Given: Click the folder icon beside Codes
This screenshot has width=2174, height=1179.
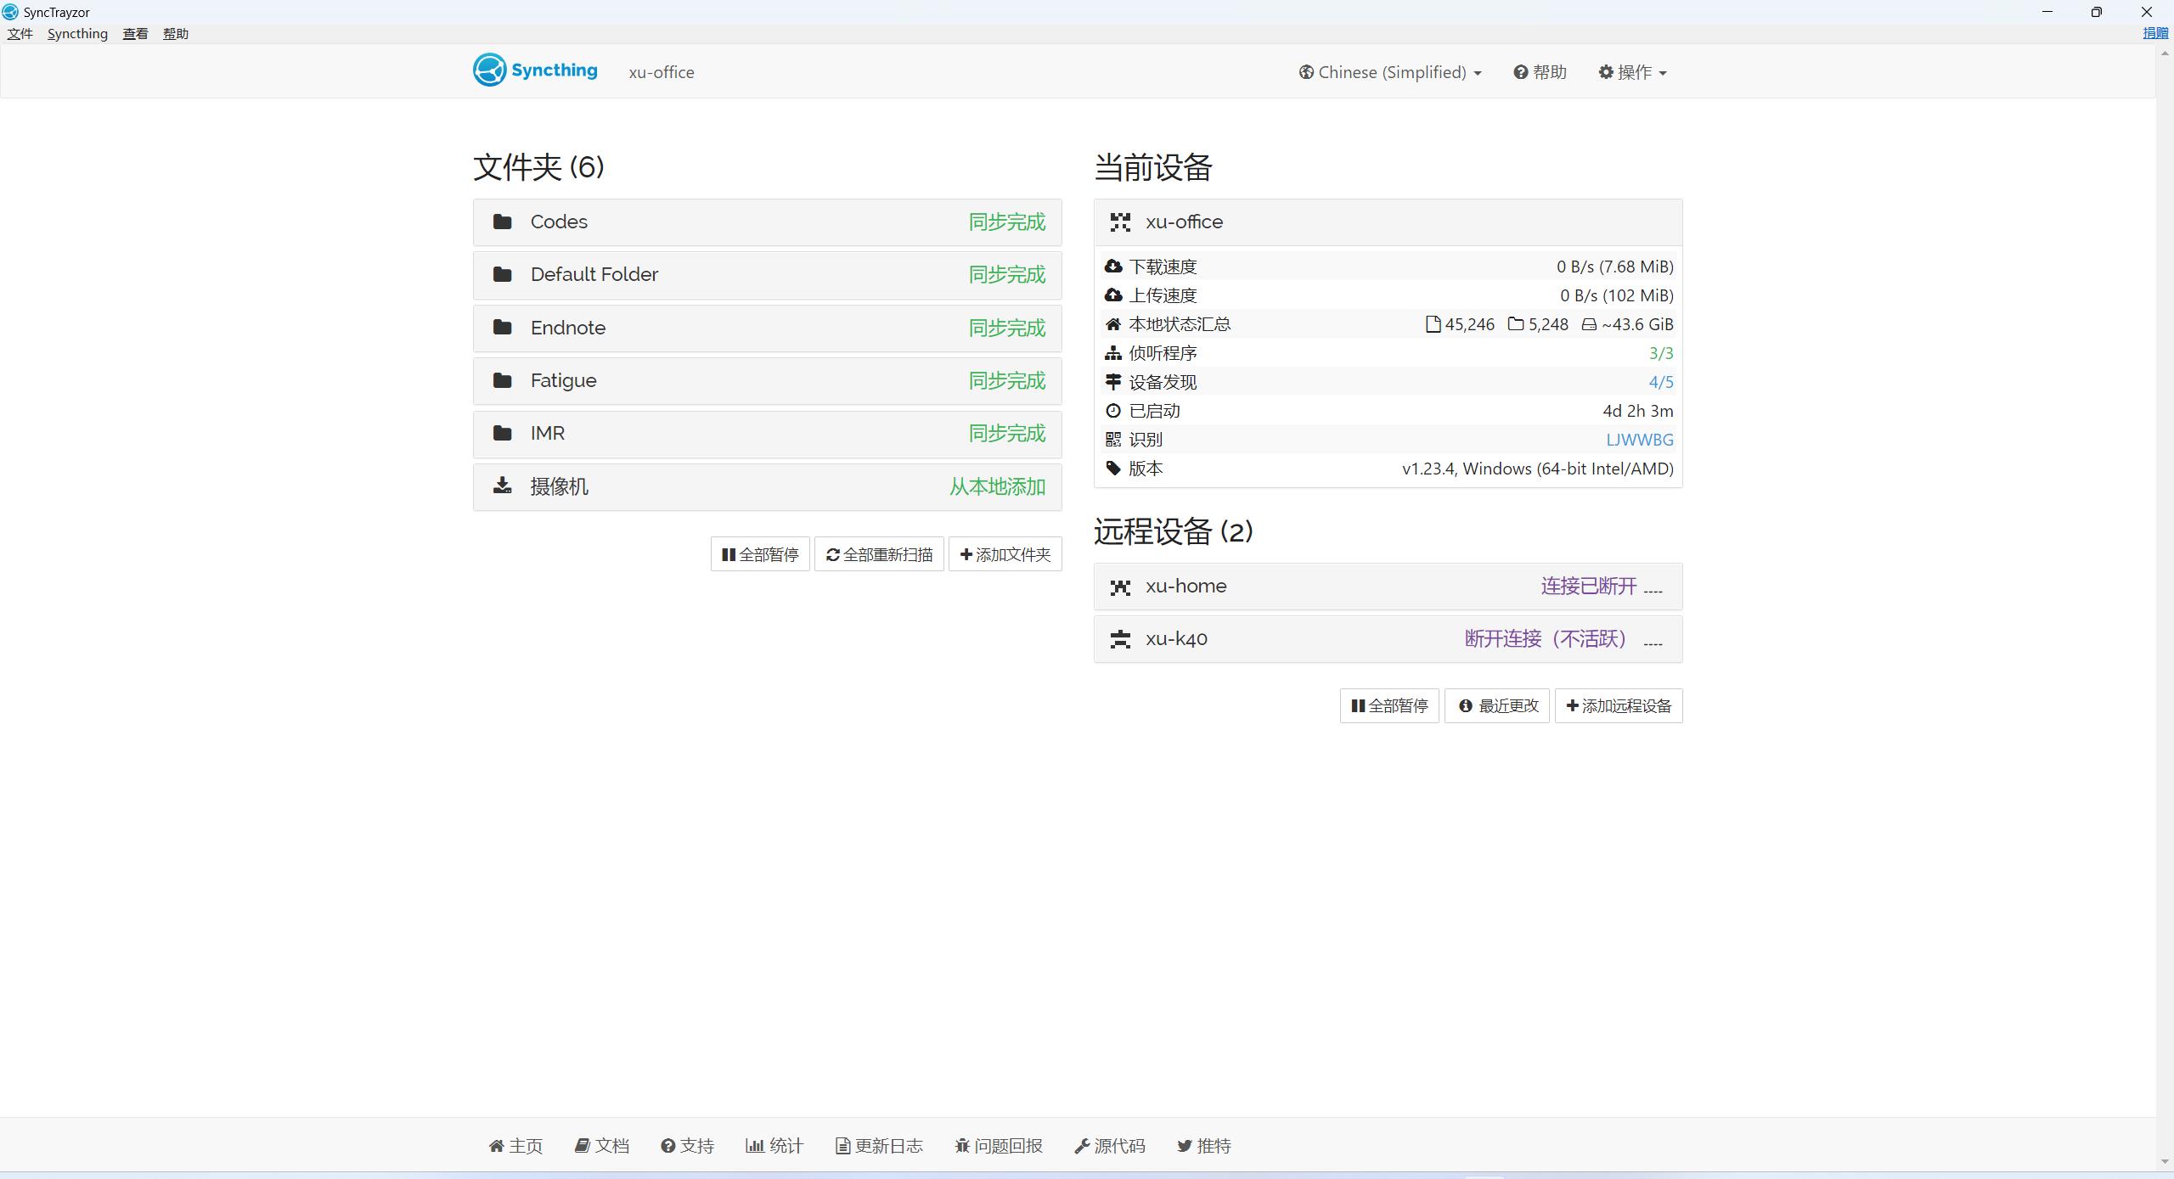Looking at the screenshot, I should pos(503,222).
